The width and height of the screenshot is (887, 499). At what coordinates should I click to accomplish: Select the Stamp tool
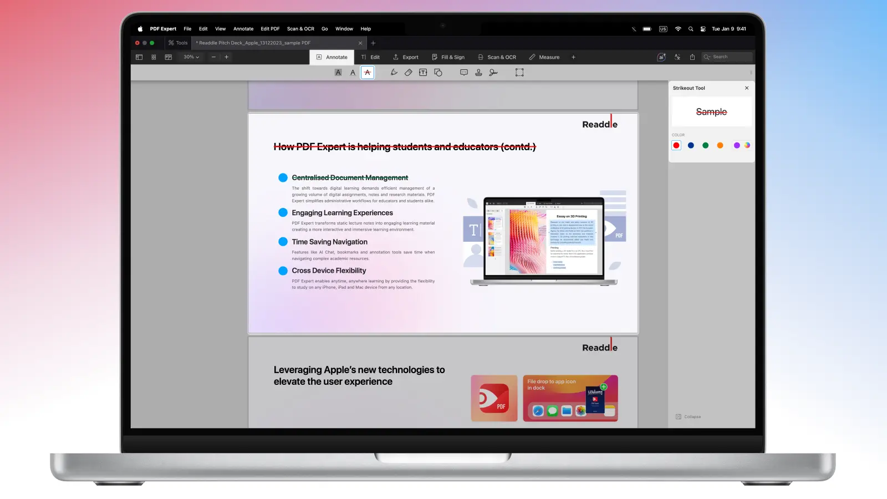[478, 73]
